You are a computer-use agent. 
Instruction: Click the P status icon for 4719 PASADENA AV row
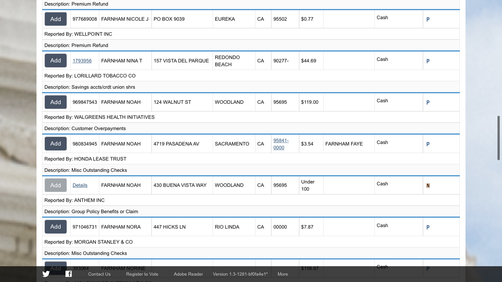pos(428,144)
